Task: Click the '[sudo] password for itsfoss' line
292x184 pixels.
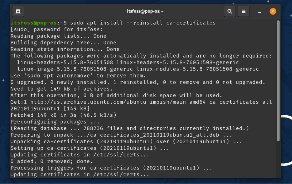Action: (57, 29)
